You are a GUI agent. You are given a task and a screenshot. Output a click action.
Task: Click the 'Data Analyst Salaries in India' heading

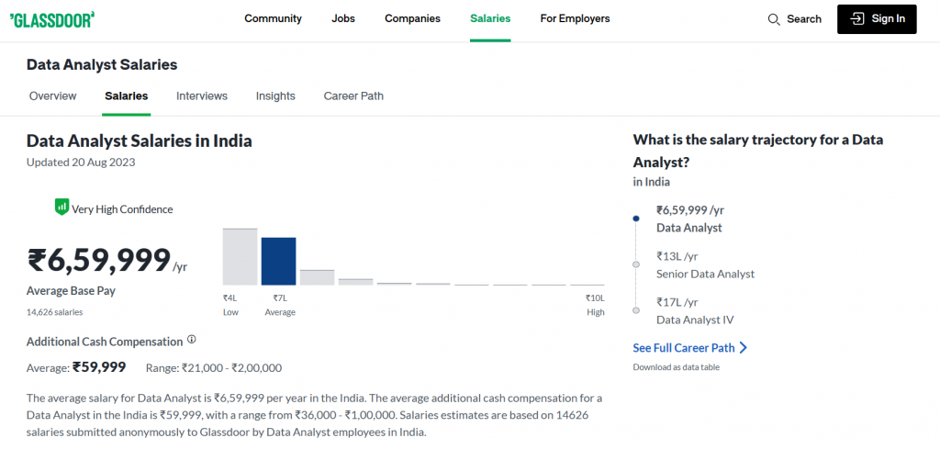pyautogui.click(x=140, y=140)
